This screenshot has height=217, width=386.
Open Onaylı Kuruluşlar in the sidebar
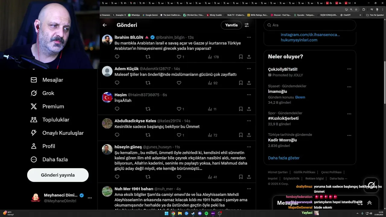point(57,133)
